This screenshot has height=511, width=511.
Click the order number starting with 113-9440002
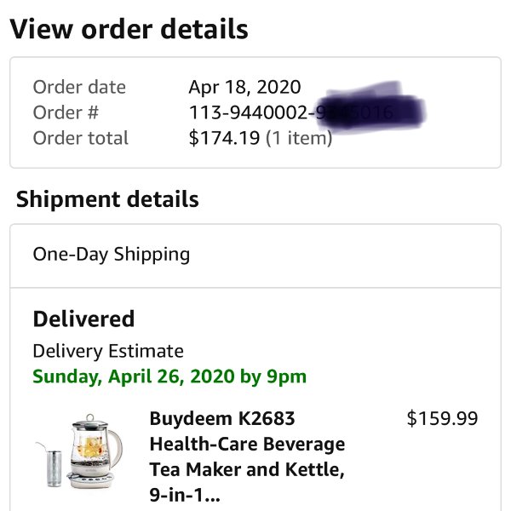tap(290, 112)
